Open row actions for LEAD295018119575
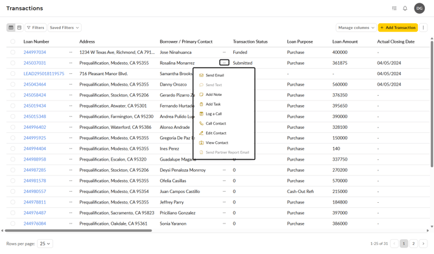 pos(71,74)
